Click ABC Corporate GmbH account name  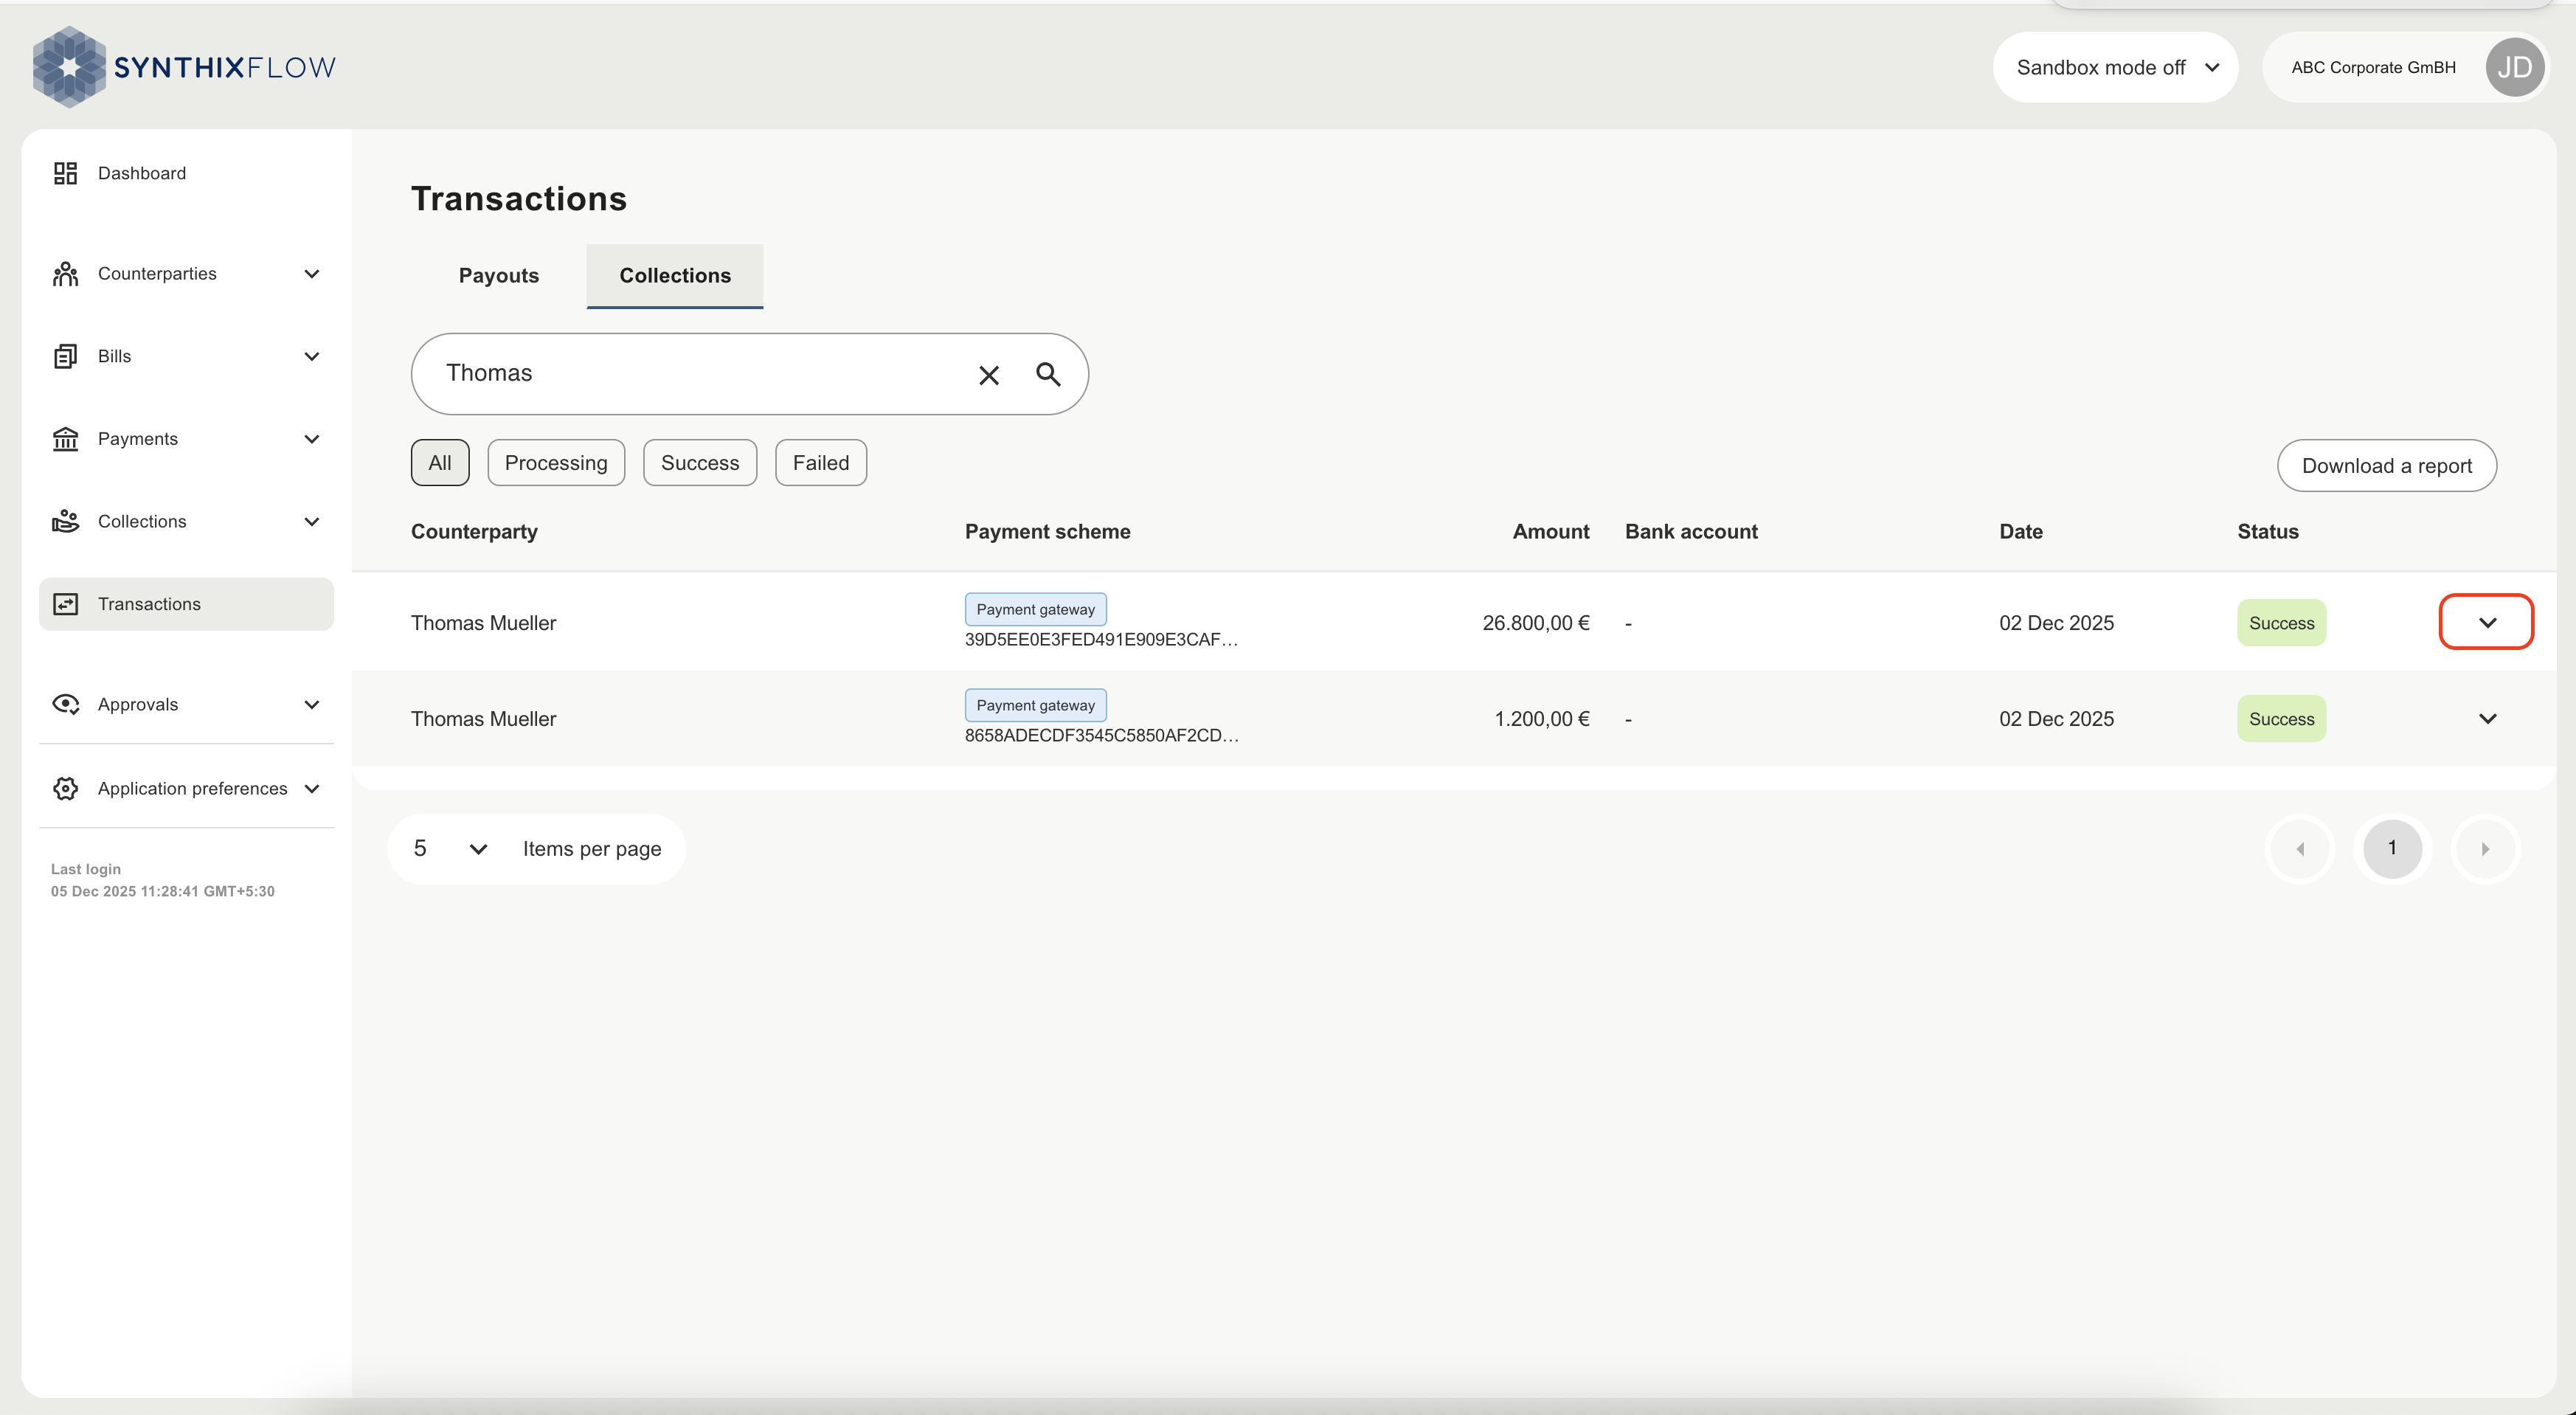tap(2373, 67)
